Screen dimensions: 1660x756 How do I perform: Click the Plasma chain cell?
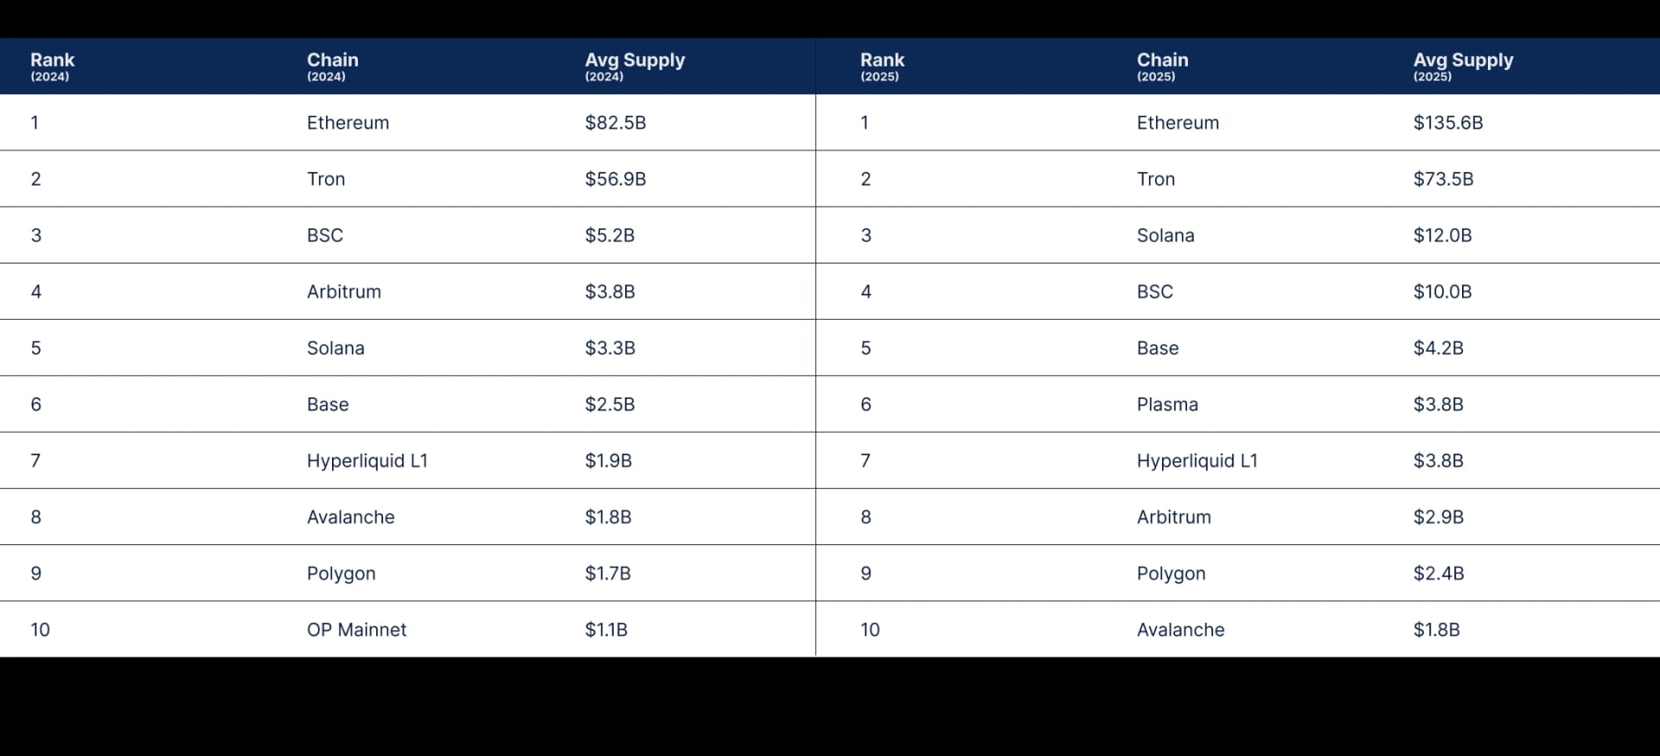click(1167, 404)
